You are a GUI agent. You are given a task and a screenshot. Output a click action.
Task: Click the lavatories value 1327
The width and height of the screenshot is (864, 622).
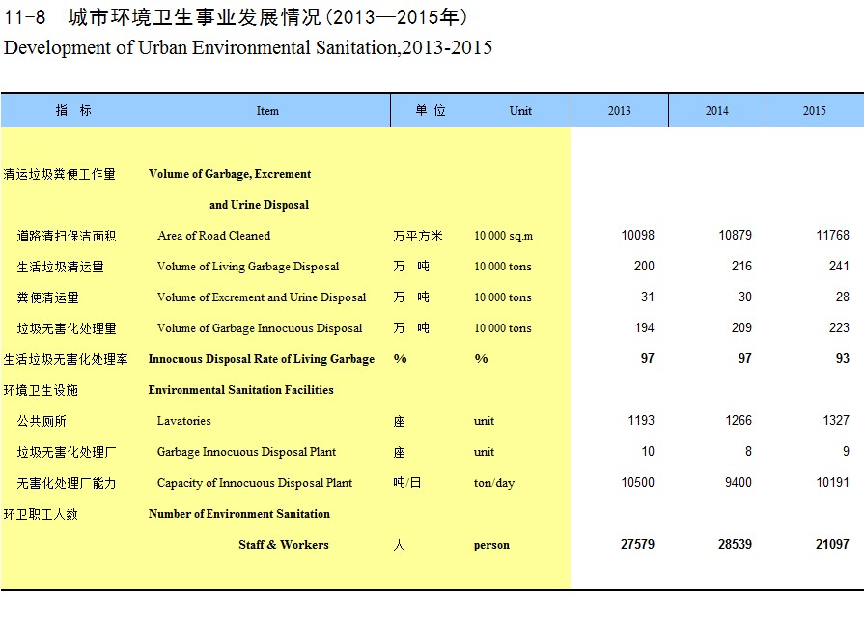click(x=836, y=420)
